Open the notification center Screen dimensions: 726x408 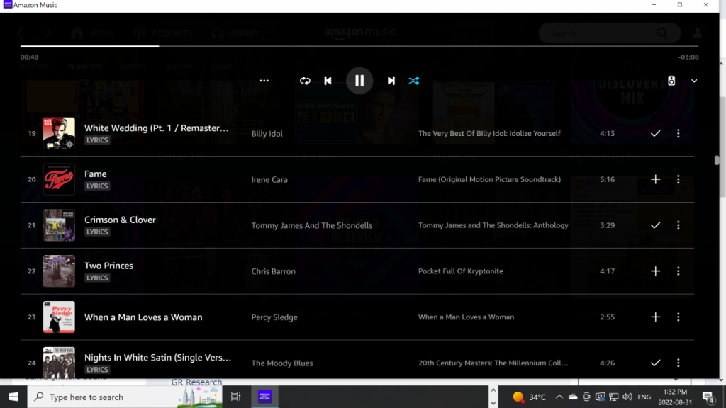(708, 397)
